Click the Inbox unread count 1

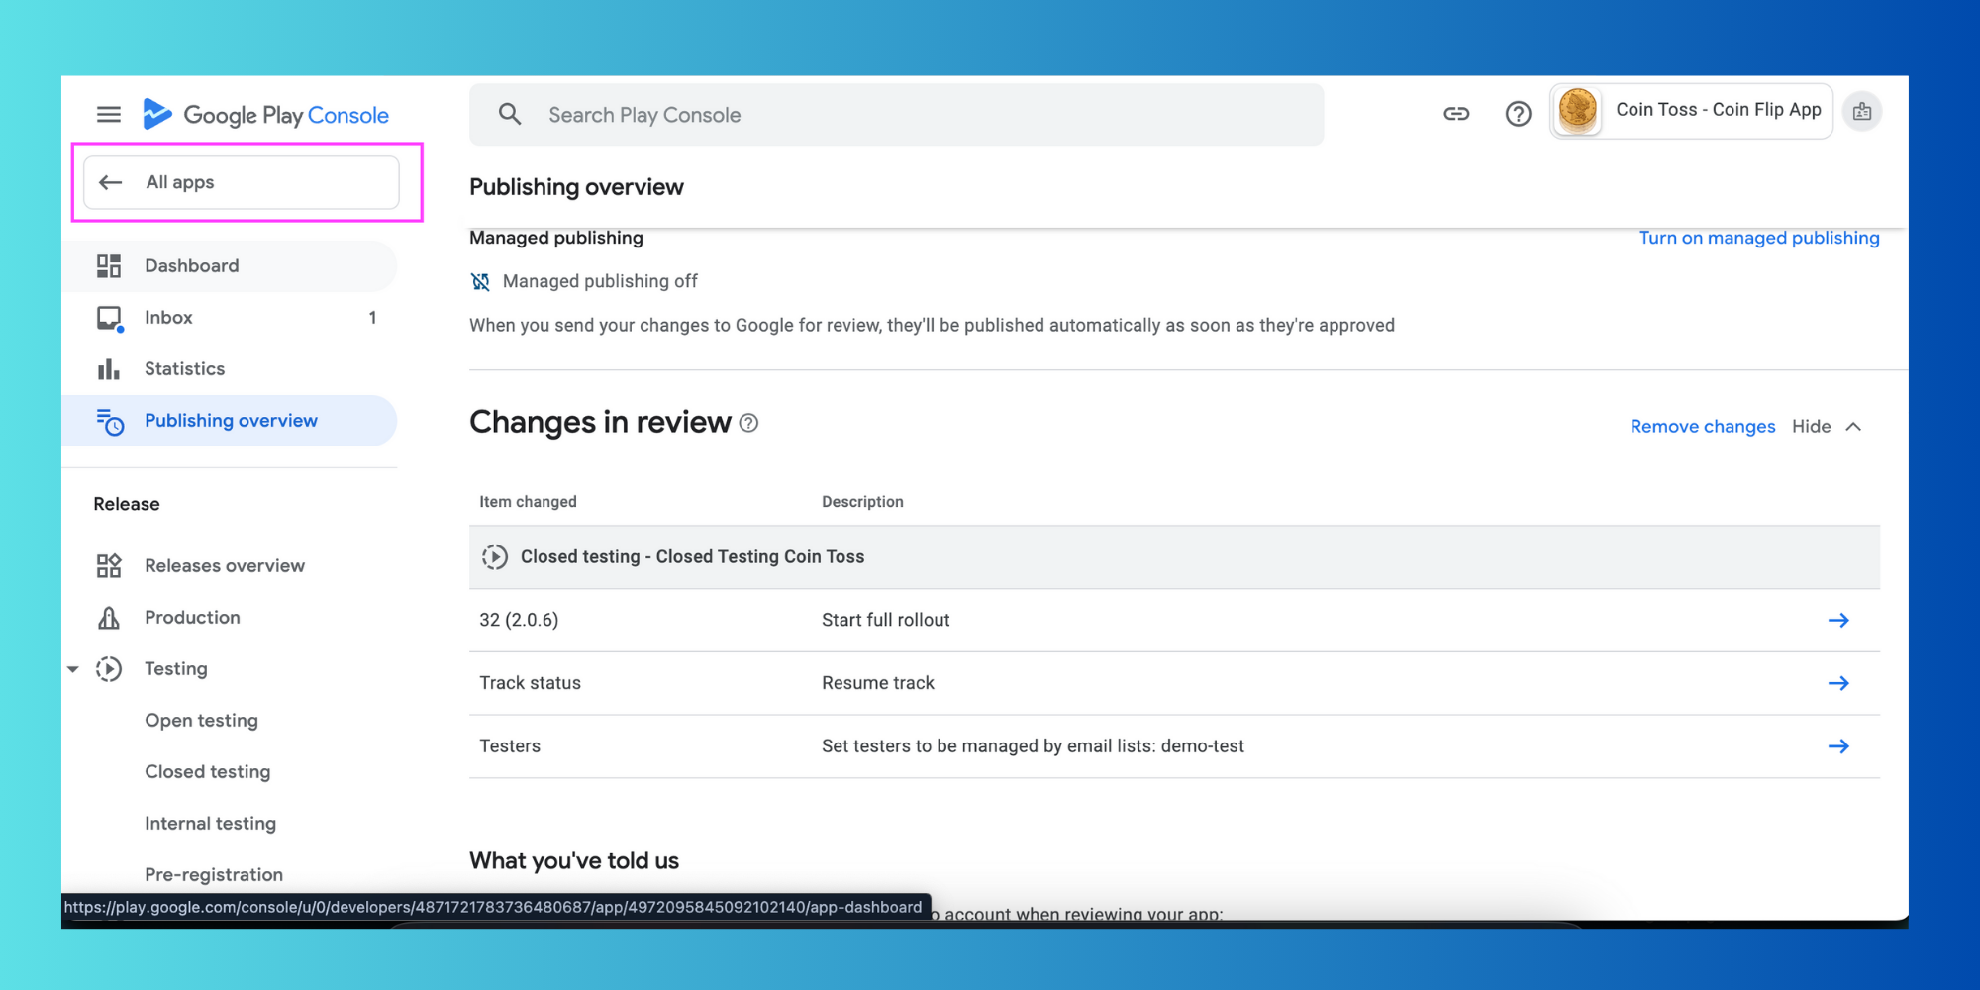point(372,318)
